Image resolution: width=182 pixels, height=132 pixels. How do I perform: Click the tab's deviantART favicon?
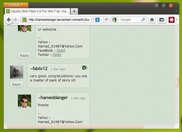point(8,11)
